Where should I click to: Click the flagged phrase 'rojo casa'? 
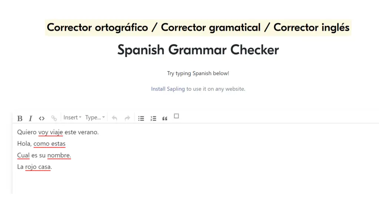[38, 167]
